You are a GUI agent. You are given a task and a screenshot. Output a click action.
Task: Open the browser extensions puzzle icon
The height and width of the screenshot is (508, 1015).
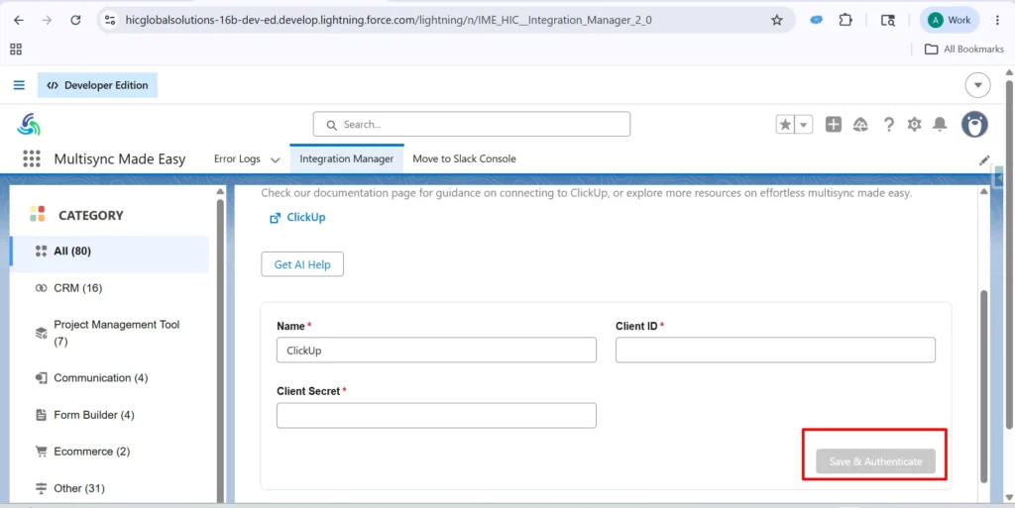point(846,20)
